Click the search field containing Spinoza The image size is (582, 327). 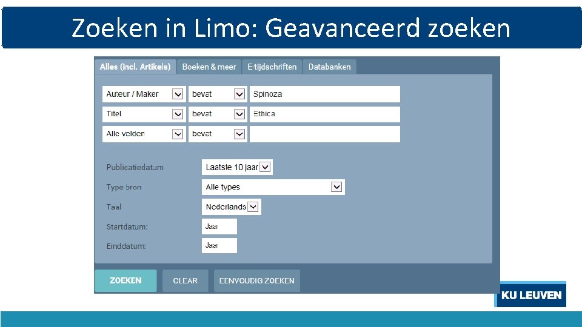(x=325, y=94)
